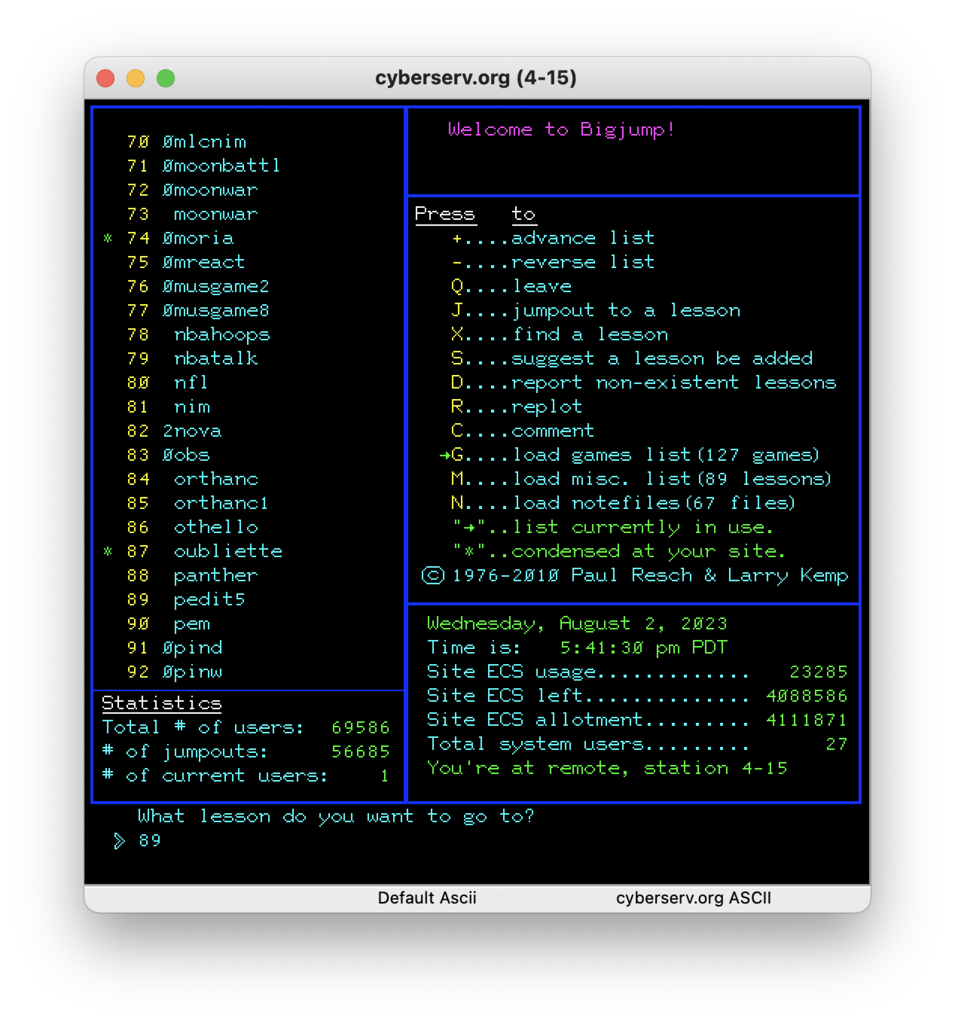This screenshot has width=955, height=1024.
Task: Click lesson 87 oubliette
Action: pos(205,551)
